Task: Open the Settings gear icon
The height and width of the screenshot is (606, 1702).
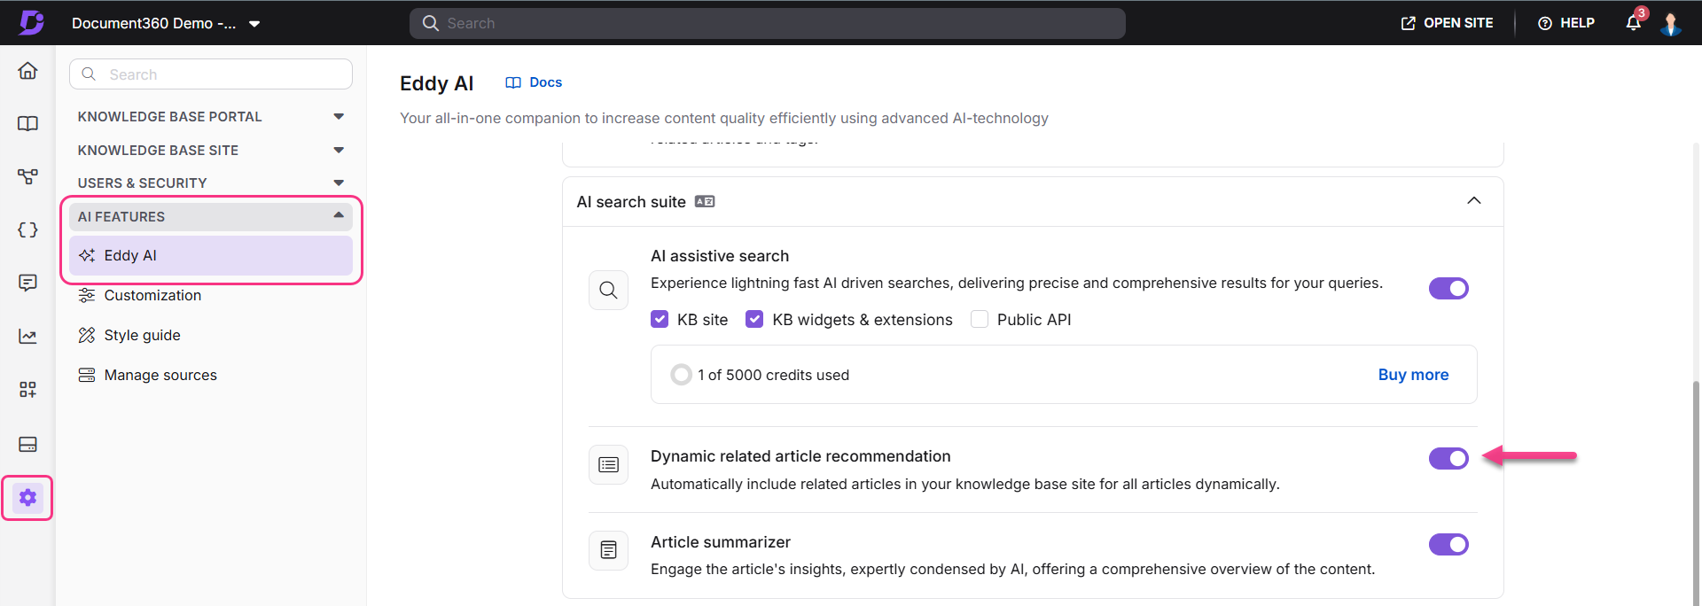Action: pos(27,498)
